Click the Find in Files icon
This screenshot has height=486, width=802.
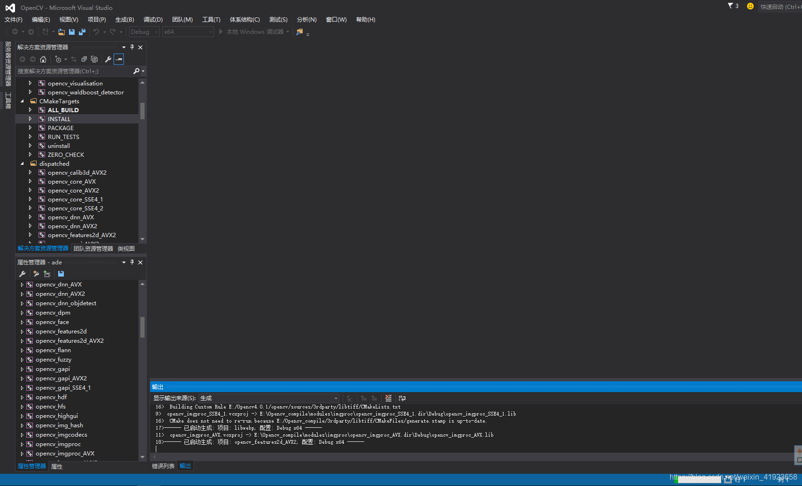[299, 32]
